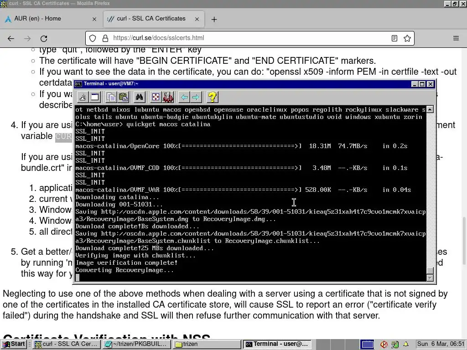467x350 pixels.
Task: Click Firefox page scrollbar thumb
Action: point(464,241)
